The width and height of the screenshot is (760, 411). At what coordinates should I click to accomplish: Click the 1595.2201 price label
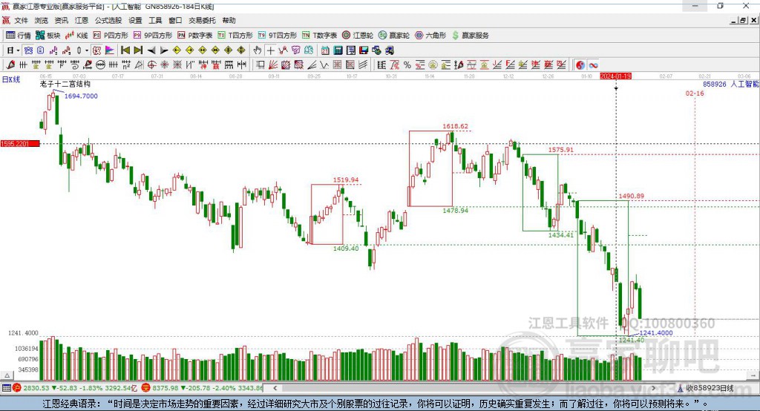point(20,143)
